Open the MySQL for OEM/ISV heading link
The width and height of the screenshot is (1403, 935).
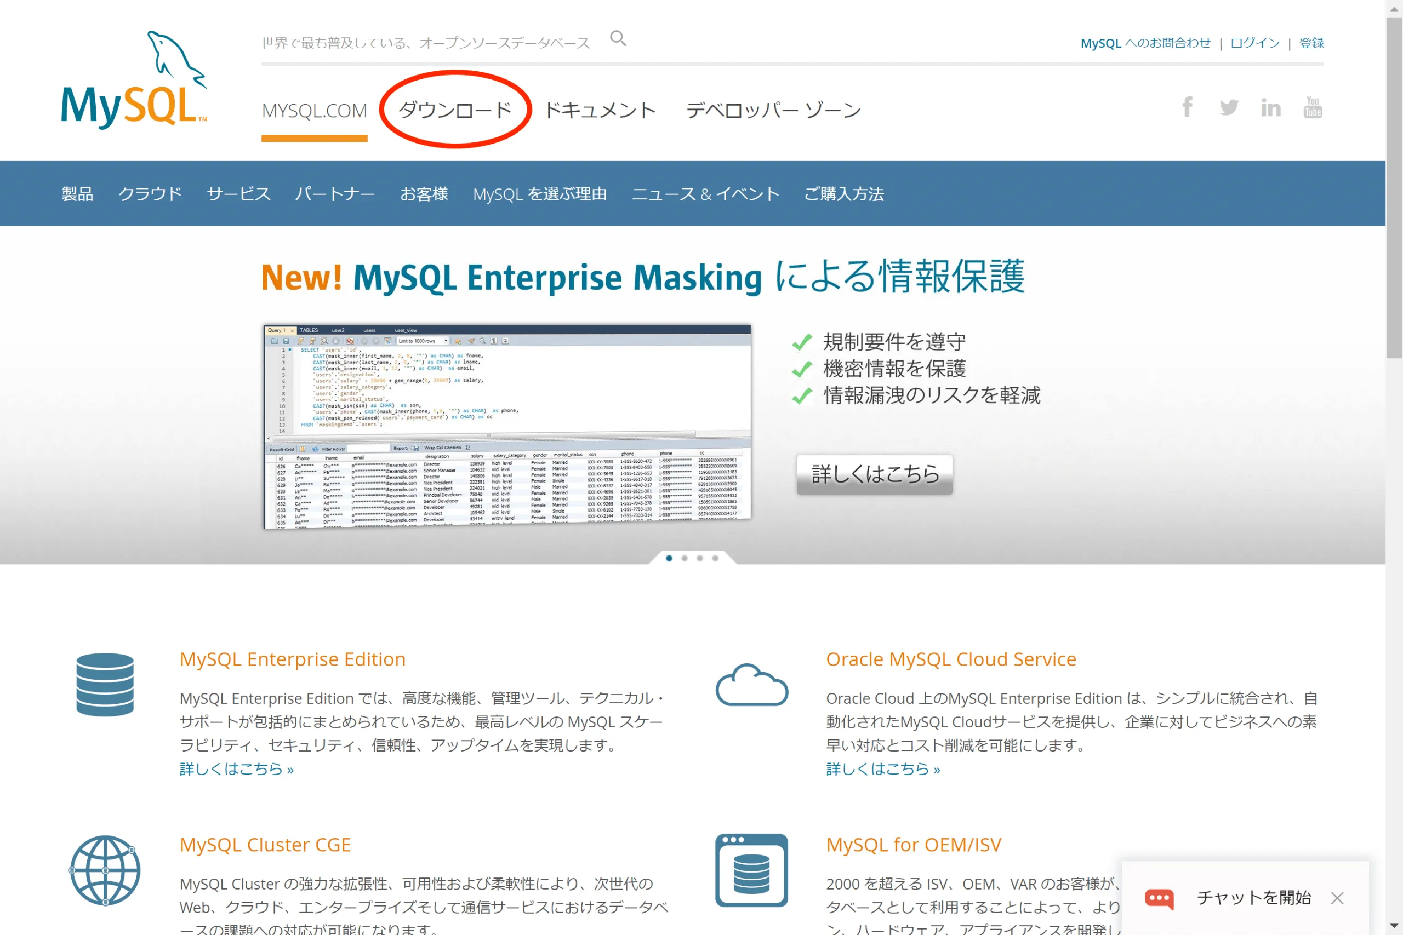(913, 845)
